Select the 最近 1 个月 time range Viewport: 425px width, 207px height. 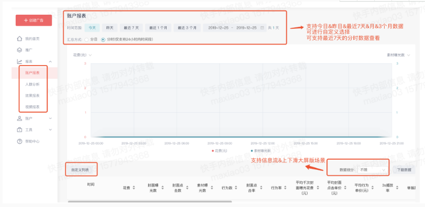point(158,28)
